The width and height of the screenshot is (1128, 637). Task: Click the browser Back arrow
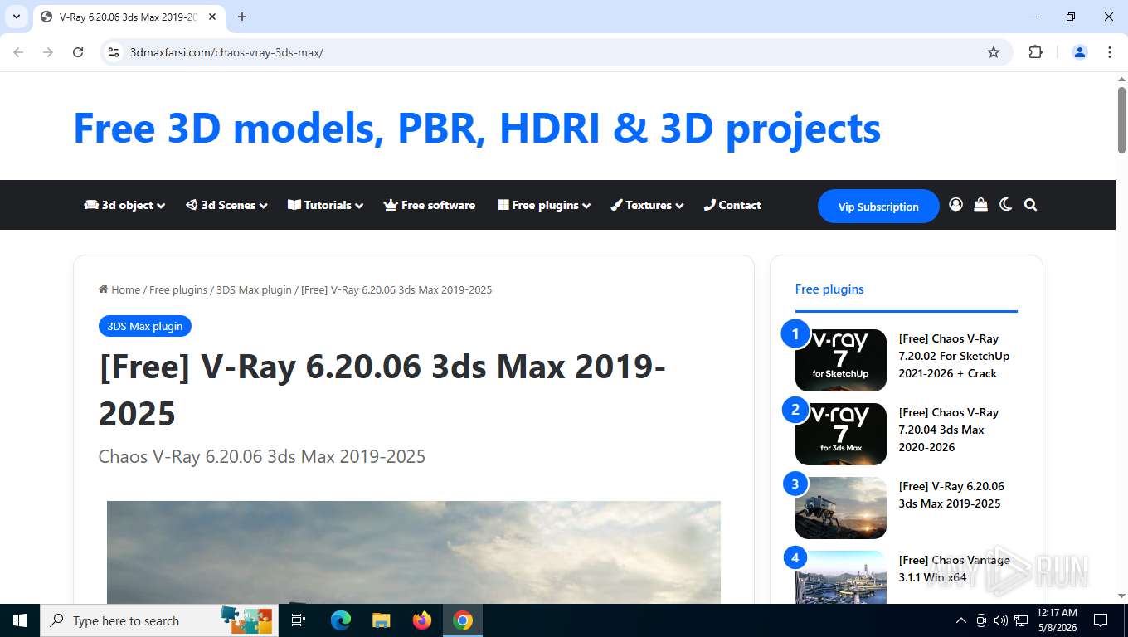18,52
